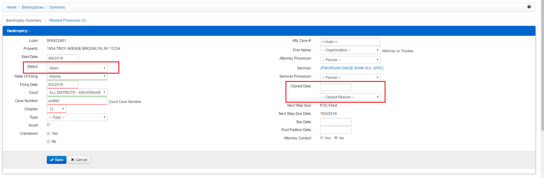Click the Next Step Due Date 10/3/2016
544x184 pixels.
pos(328,114)
